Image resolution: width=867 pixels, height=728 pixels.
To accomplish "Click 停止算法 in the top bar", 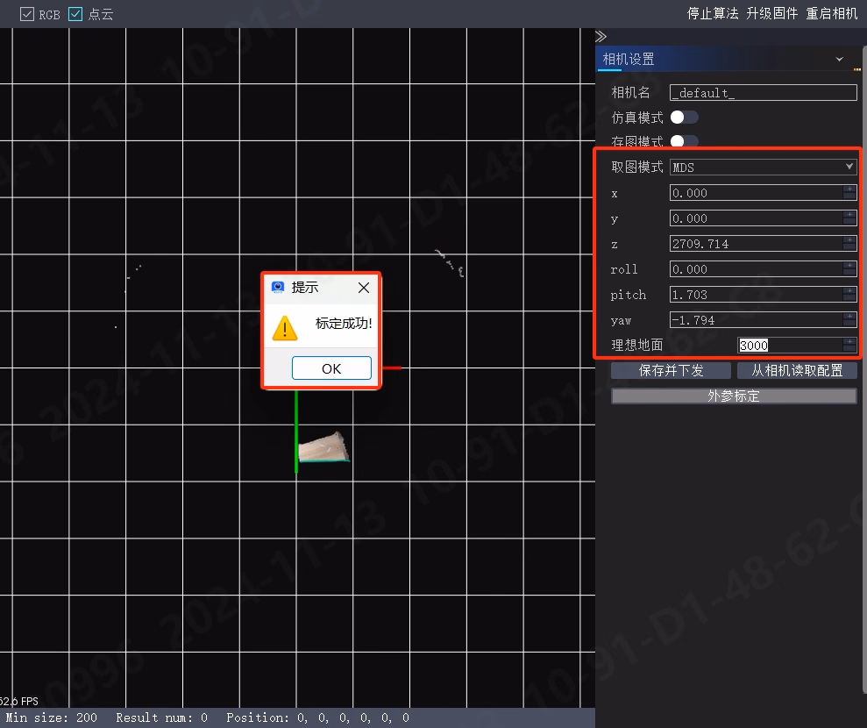I will [x=713, y=14].
